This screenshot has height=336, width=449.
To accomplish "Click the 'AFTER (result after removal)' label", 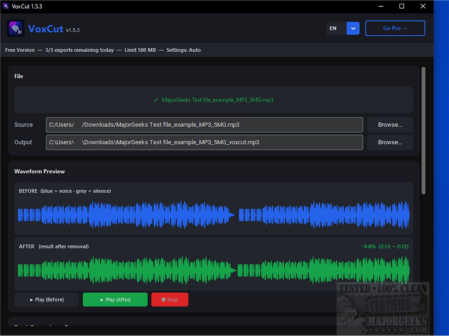I will pyautogui.click(x=54, y=246).
